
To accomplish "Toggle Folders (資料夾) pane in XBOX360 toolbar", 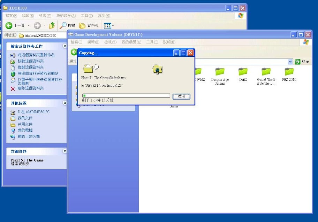I will tap(89, 25).
